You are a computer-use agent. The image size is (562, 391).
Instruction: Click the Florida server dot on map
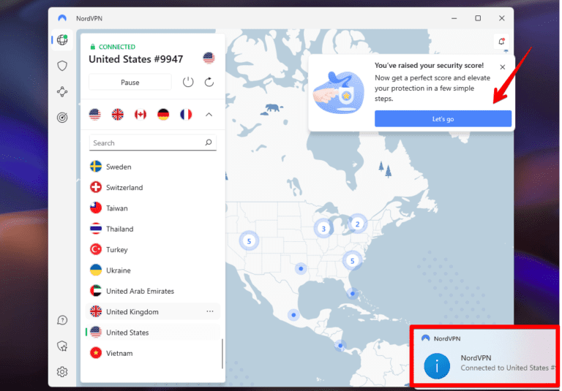tap(352, 294)
